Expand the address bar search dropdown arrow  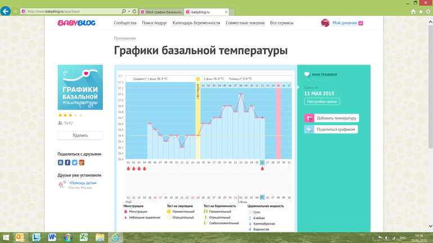pyautogui.click(x=129, y=11)
